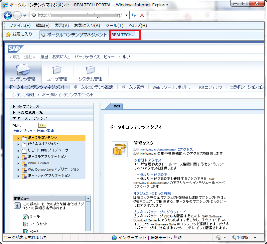Screen dimensions: 267x244
Task: Open the オブジェクトのロック解除 link
Action: point(152,193)
